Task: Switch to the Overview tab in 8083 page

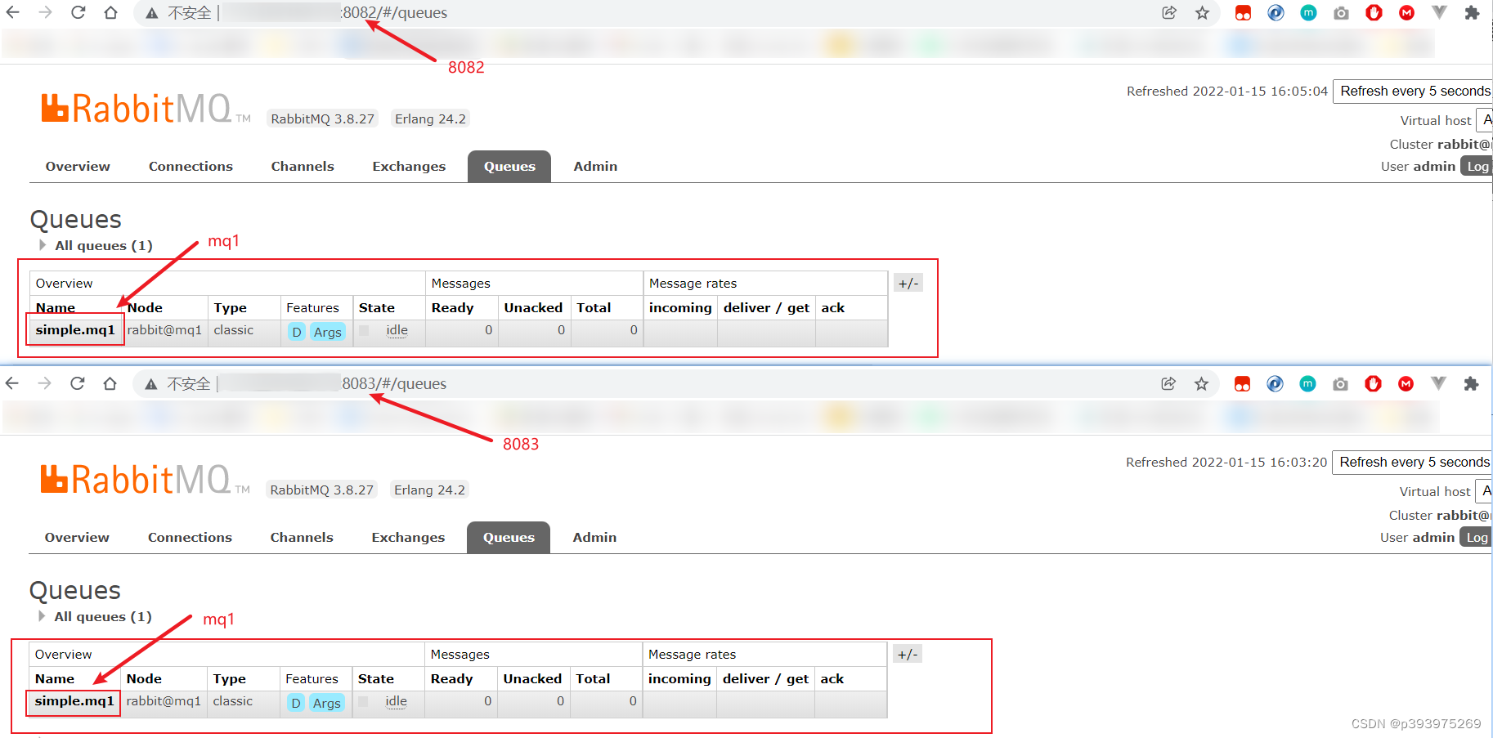Action: tap(77, 538)
